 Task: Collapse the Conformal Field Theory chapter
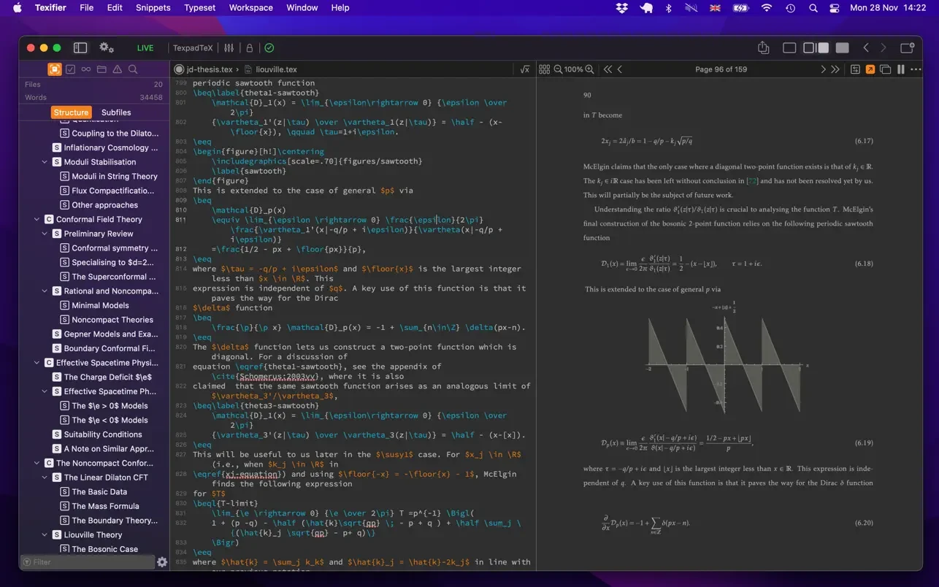point(37,219)
